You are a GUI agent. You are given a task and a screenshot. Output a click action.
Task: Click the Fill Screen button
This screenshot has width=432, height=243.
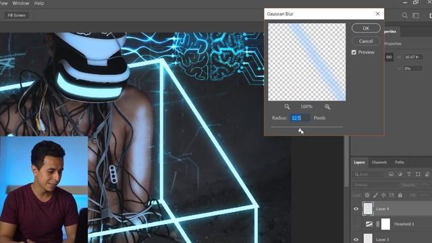click(16, 15)
